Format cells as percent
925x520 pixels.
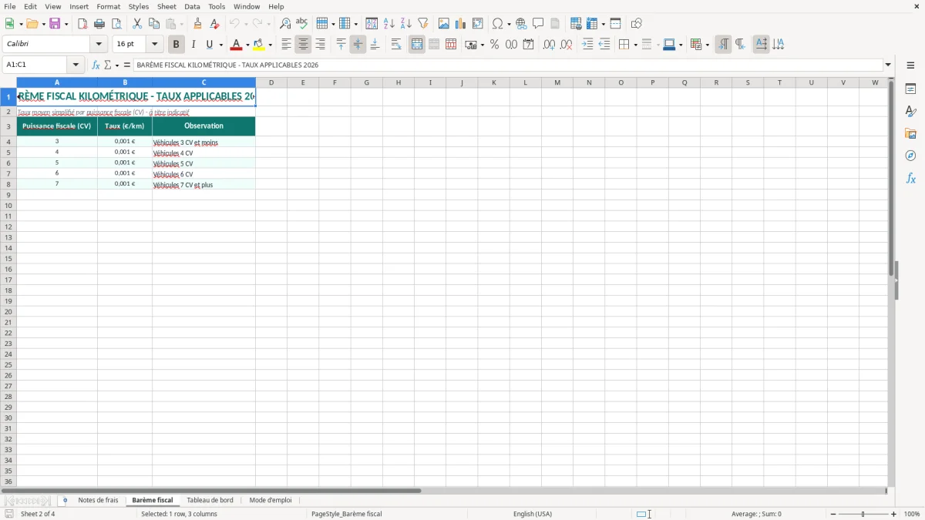[x=495, y=45]
